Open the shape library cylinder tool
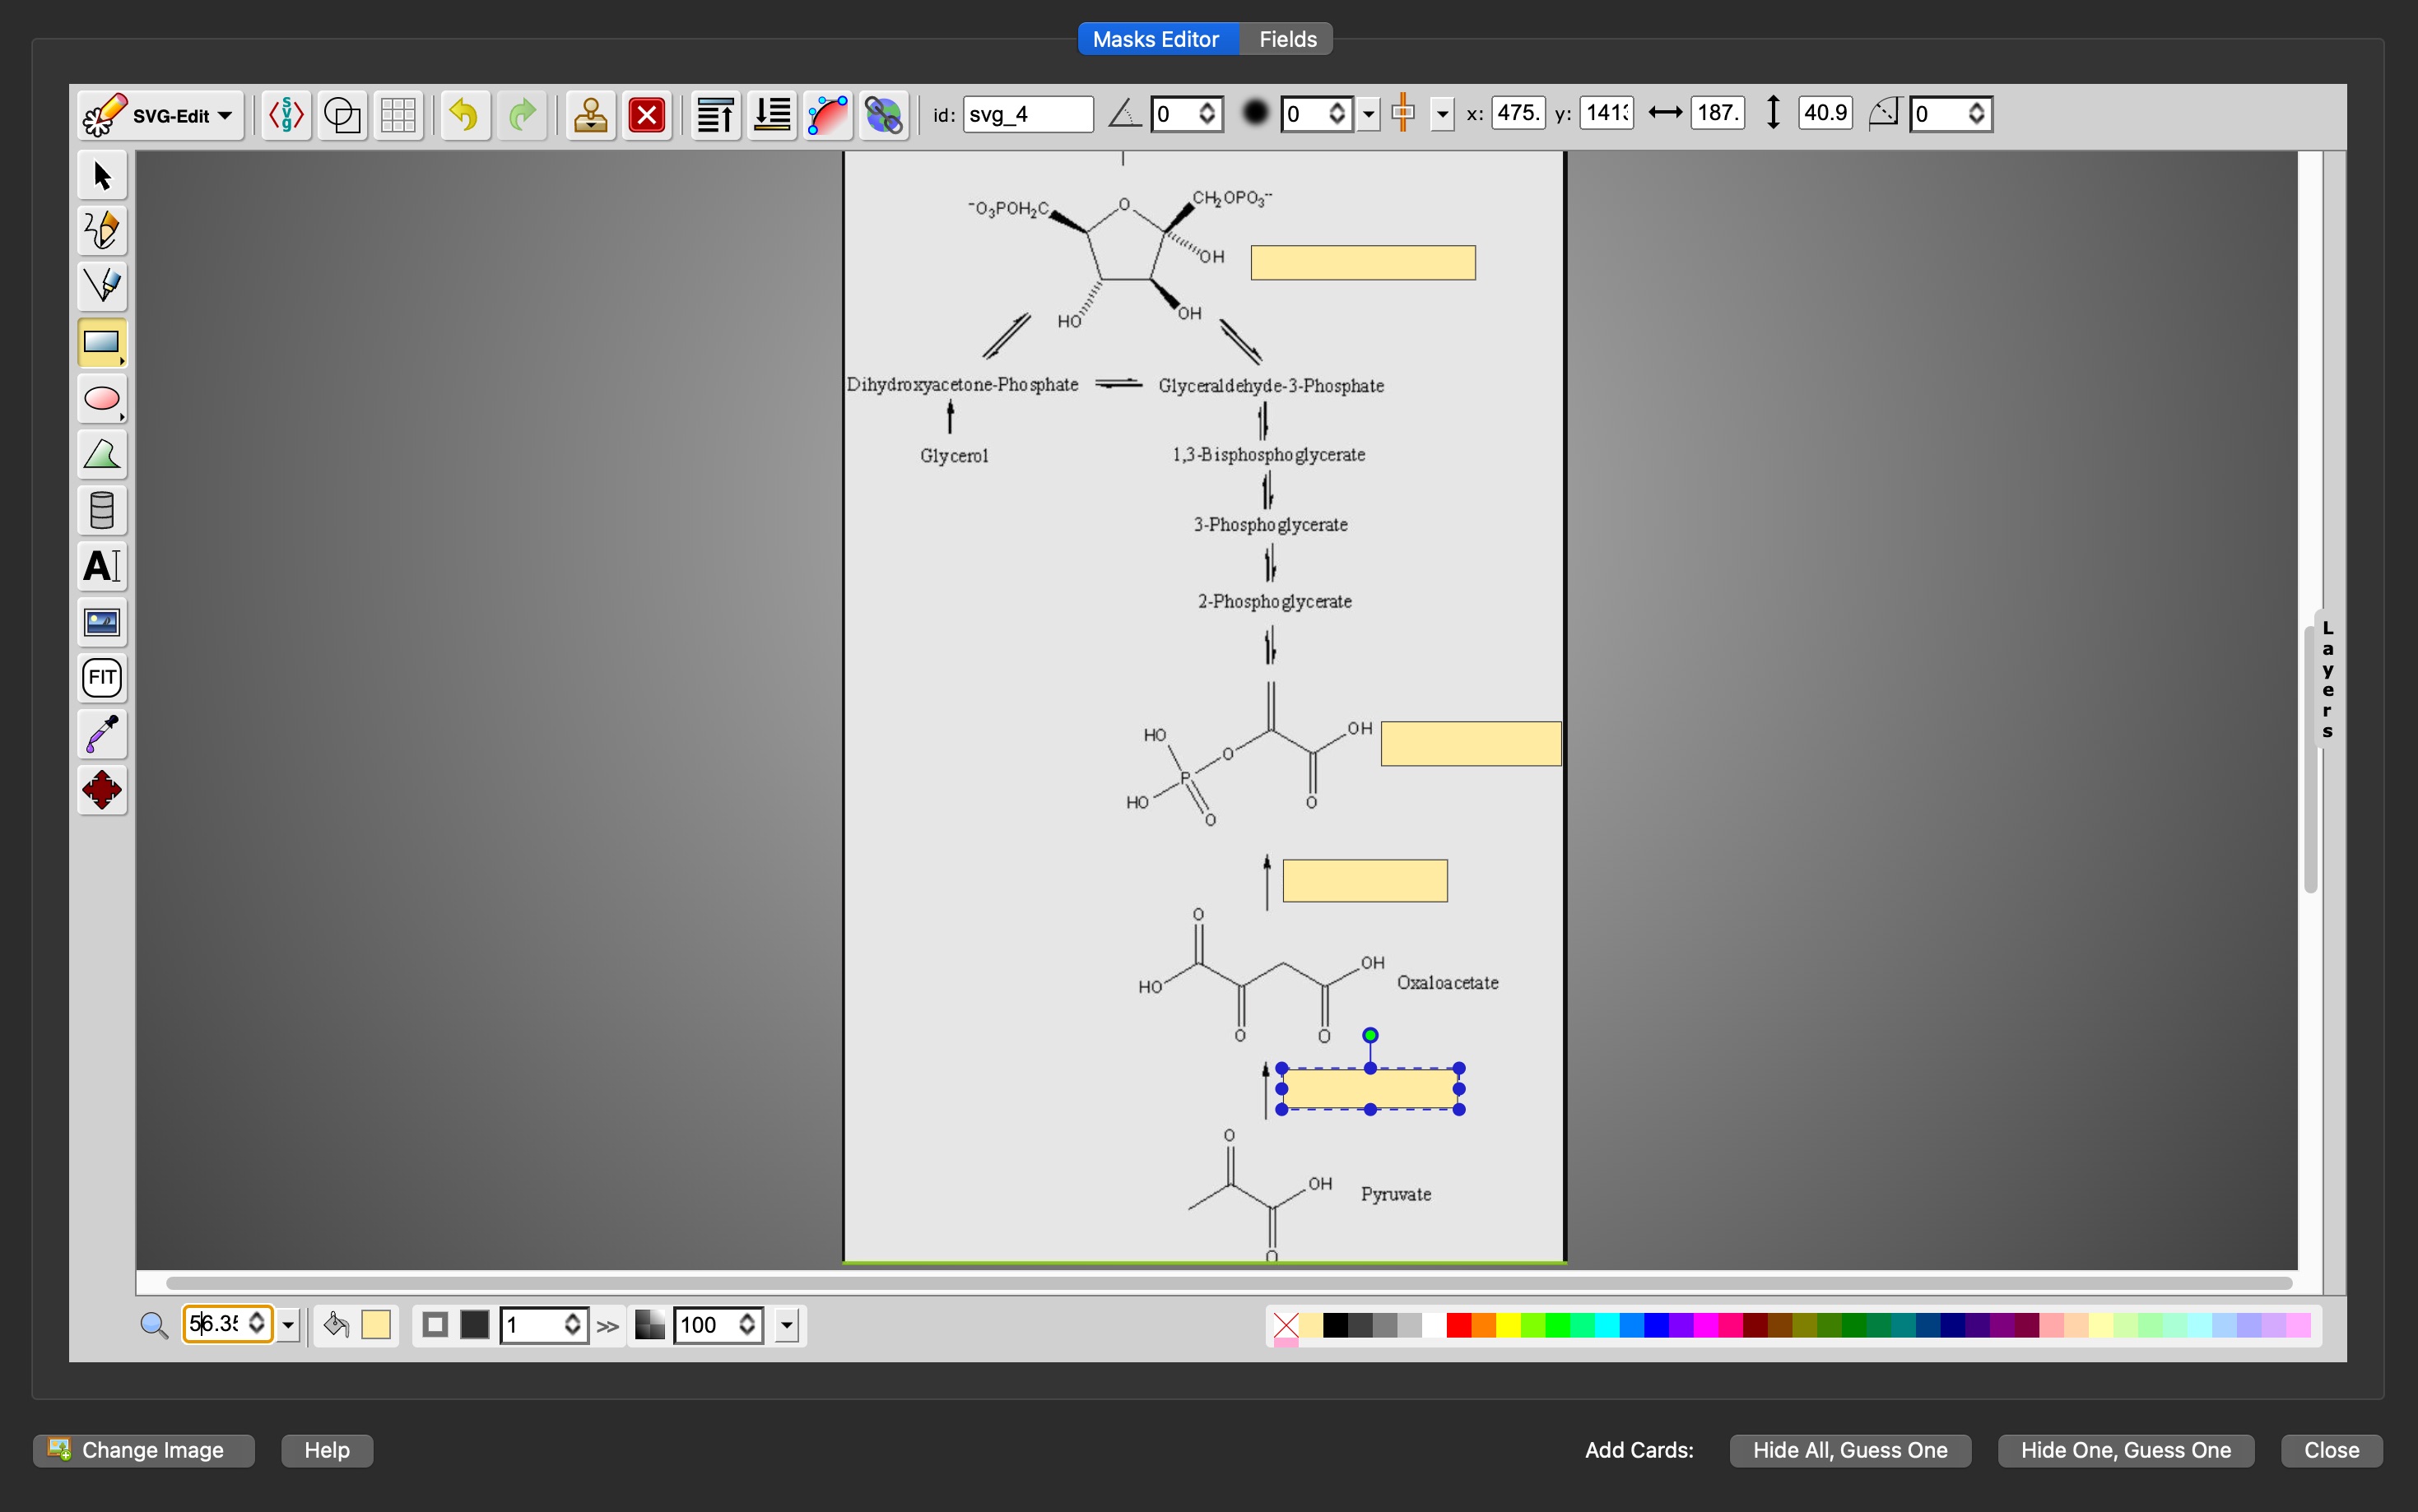2418x1512 pixels. [102, 510]
